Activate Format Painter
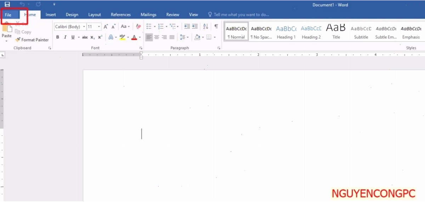 click(32, 40)
